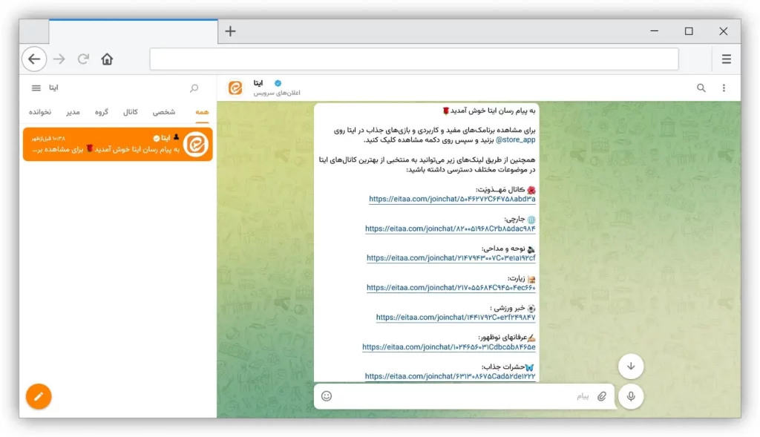Go back with the browser back arrow
This screenshot has width=760, height=437.
[34, 59]
